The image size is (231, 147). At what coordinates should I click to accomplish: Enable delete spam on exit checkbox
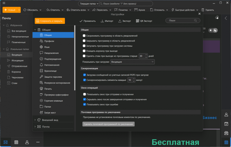click(x=84, y=56)
